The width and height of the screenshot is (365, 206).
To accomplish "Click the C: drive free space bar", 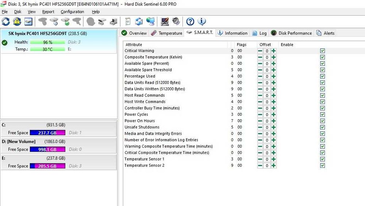I will 47,132.
